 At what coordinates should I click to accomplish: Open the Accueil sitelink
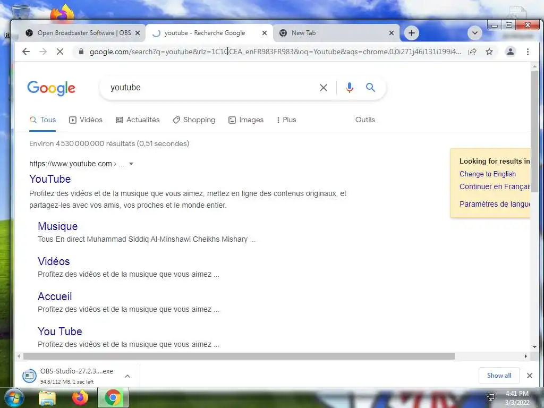pyautogui.click(x=55, y=296)
